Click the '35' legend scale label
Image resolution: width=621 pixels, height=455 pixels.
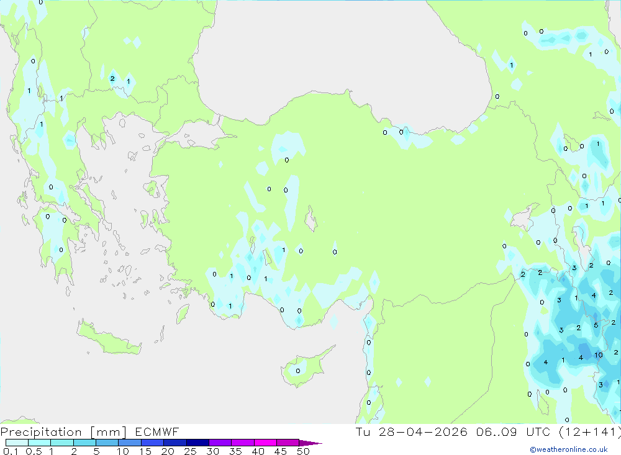click(x=235, y=451)
